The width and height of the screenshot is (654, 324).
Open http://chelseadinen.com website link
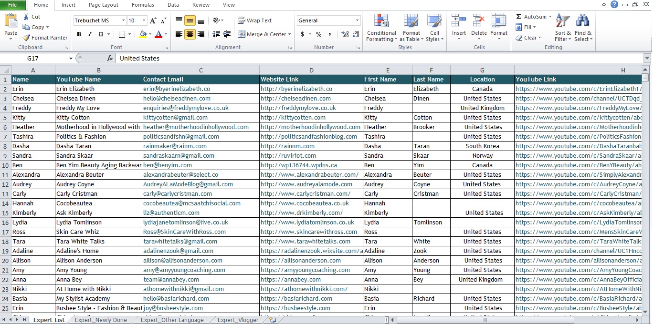click(295, 98)
